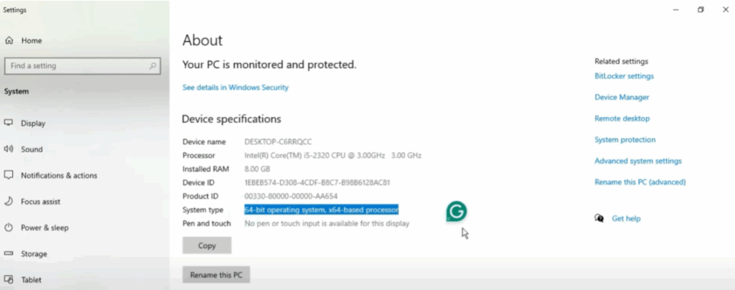The width and height of the screenshot is (735, 290).
Task: Click inside Find a setting field
Action: pyautogui.click(x=75, y=66)
